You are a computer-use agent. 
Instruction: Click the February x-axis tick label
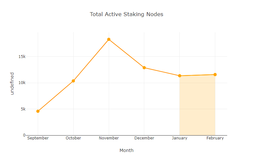tap(215, 138)
